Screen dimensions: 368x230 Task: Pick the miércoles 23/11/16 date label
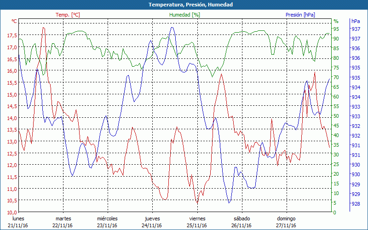coord(107,222)
